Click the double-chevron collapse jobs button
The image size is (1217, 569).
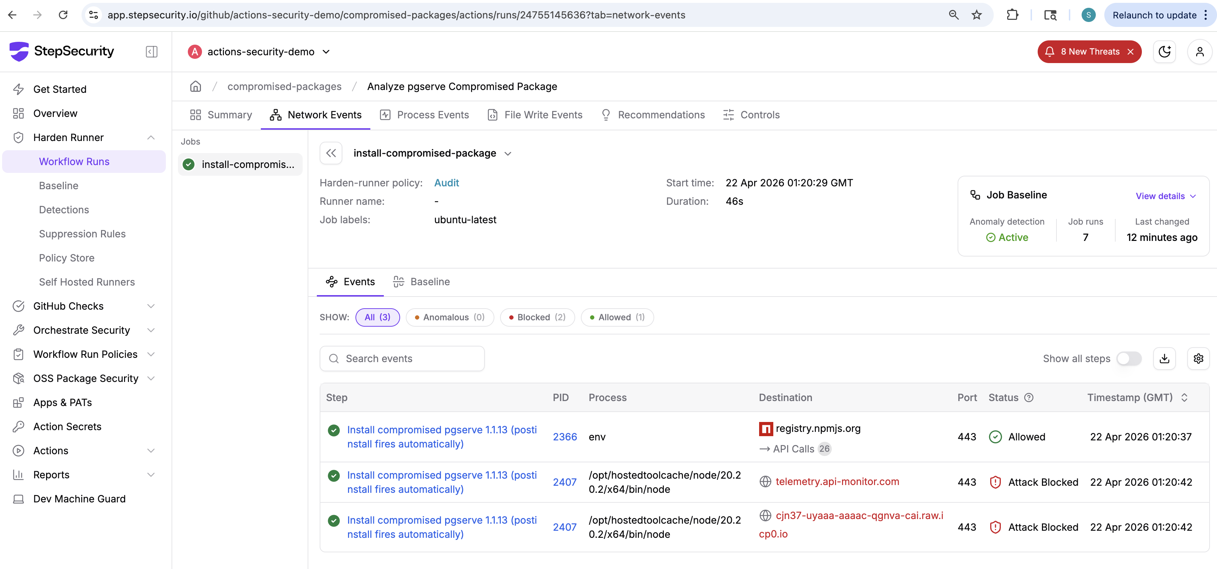point(331,153)
